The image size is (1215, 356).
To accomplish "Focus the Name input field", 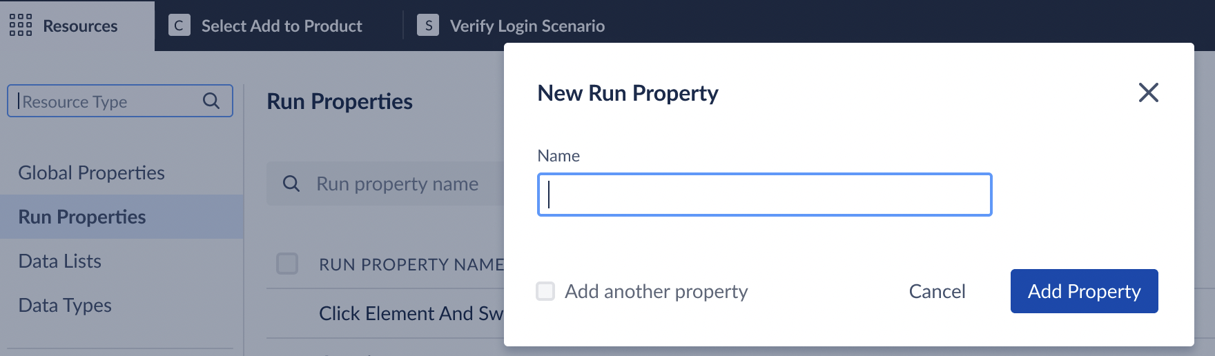I will click(764, 195).
